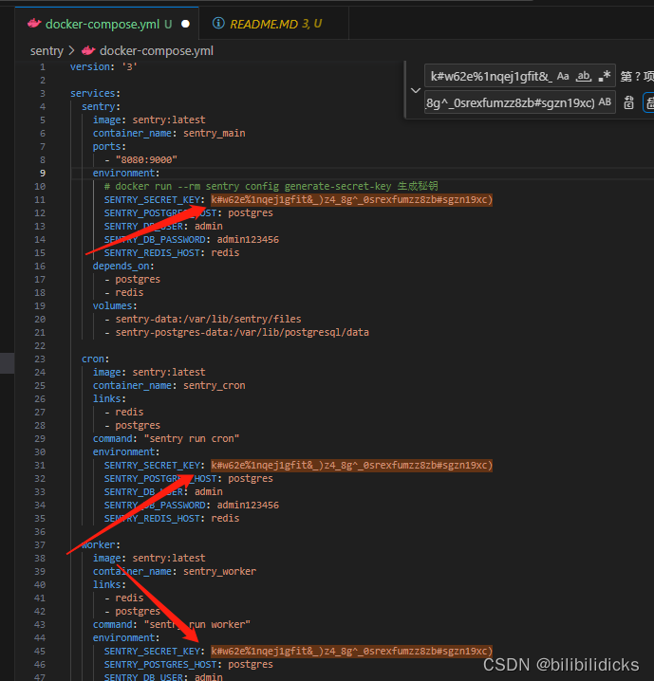Viewport: 654px width, 681px height.
Task: Open the docker-compose.yml breadcrumb item
Action: point(156,51)
